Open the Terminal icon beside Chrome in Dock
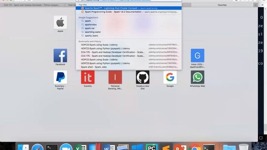The image size is (267, 150). pyautogui.click(x=209, y=147)
